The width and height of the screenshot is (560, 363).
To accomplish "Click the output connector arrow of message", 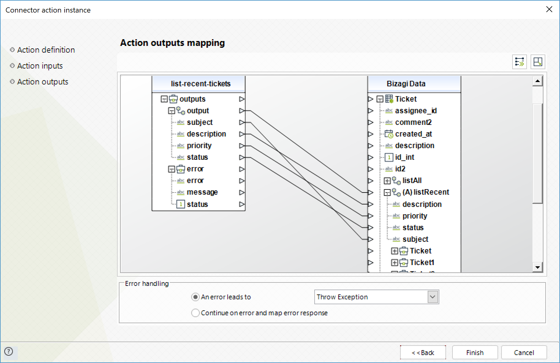I will point(242,193).
